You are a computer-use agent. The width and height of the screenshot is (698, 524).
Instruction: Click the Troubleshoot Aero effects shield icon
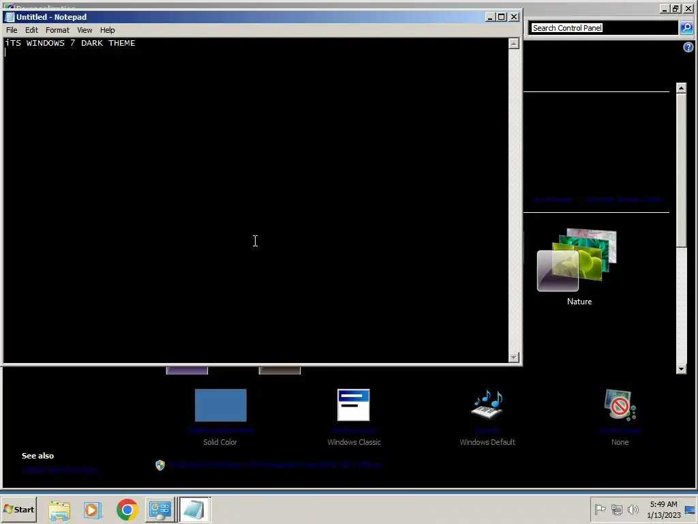160,465
